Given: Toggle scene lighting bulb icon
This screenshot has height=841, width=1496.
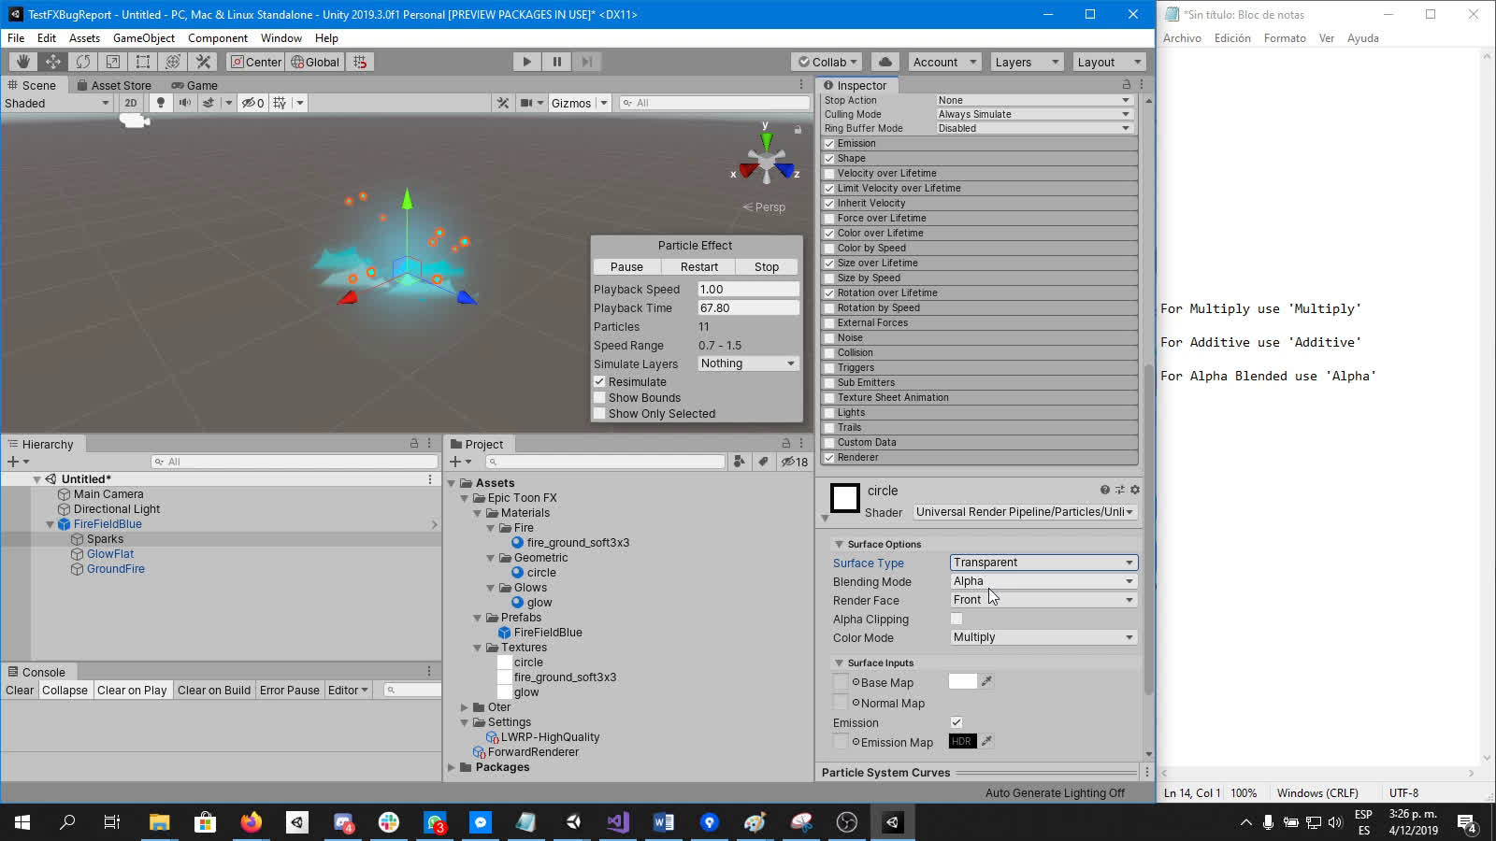Looking at the screenshot, I should 161,103.
